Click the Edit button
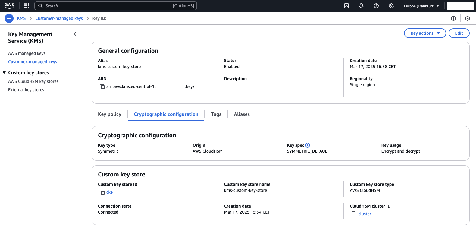 (x=459, y=33)
